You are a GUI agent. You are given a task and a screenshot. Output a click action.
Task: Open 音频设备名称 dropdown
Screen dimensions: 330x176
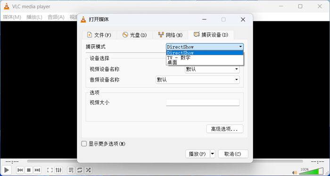(198, 80)
